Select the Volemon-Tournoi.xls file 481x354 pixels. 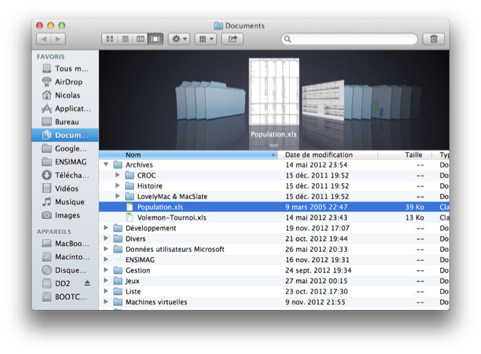[171, 217]
